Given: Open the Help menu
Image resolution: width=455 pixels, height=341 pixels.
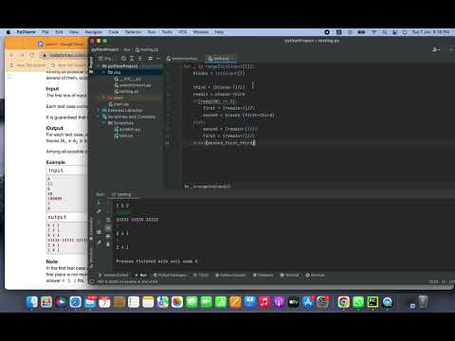Looking at the screenshot, I should tap(219, 32).
